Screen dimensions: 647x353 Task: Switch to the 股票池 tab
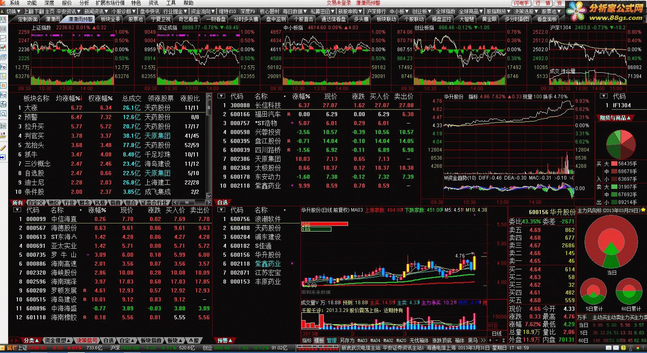tap(135, 19)
